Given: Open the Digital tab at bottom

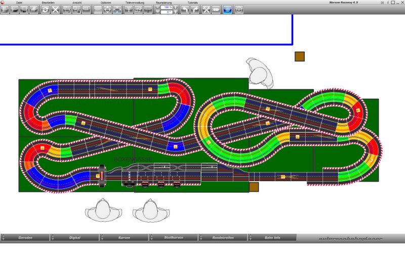Looking at the screenshot, I should pyautogui.click(x=74, y=237).
